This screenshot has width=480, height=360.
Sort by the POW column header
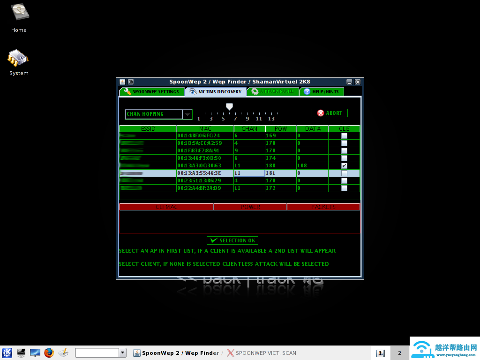[x=281, y=128]
